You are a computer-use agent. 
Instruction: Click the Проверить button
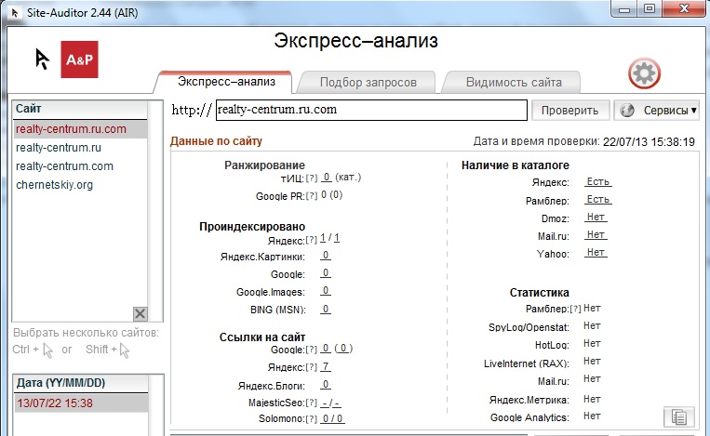click(570, 111)
